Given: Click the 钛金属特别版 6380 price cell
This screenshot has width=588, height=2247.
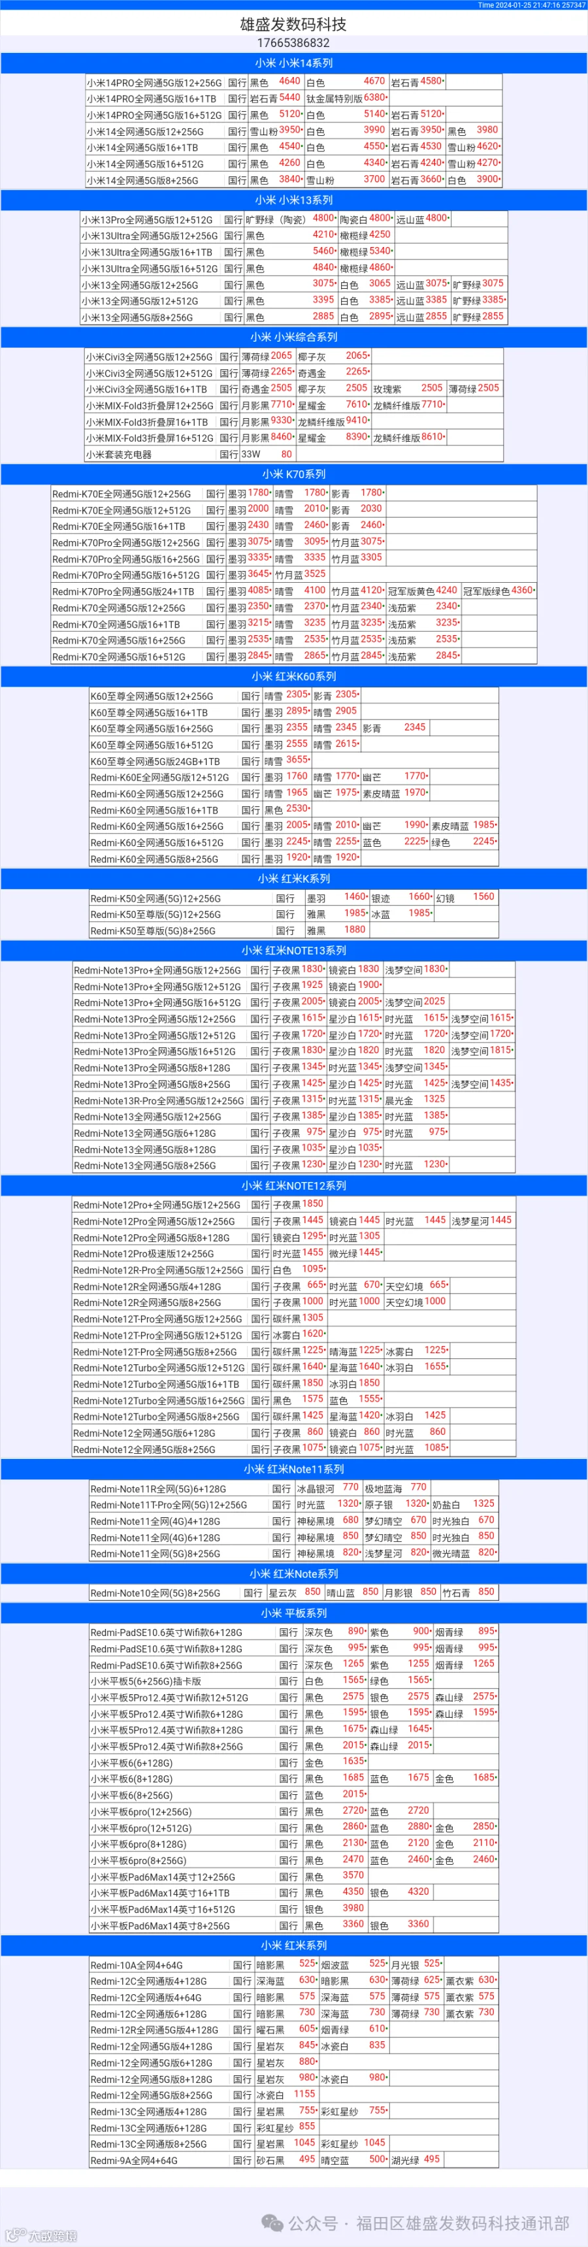Looking at the screenshot, I should (346, 99).
